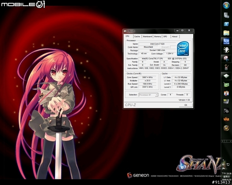Screen dimensions: 232x185
Task: Open the Processor #1 selection dropdown
Action: point(148,95)
